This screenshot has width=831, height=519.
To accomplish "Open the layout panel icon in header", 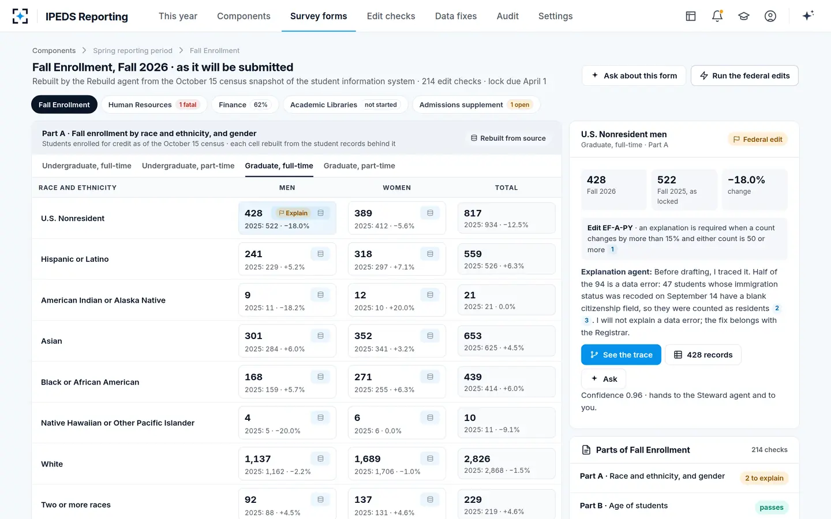I will pos(691,16).
